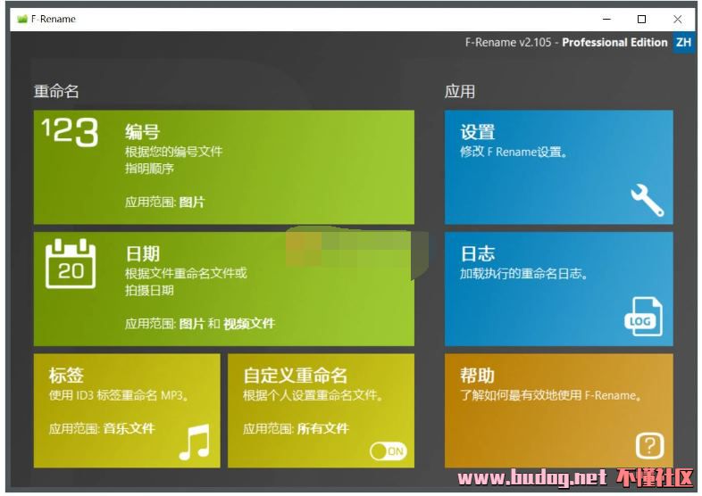The image size is (702, 496).
Task: Open the 日志 tile
Action: tap(559, 289)
